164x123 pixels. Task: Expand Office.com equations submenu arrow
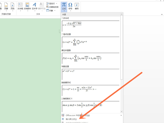click(x=121, y=115)
